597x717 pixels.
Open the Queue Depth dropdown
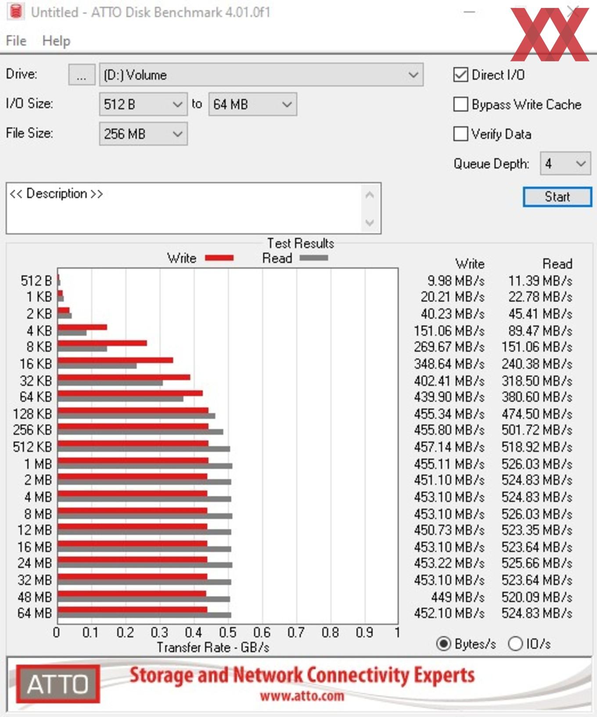[565, 164]
